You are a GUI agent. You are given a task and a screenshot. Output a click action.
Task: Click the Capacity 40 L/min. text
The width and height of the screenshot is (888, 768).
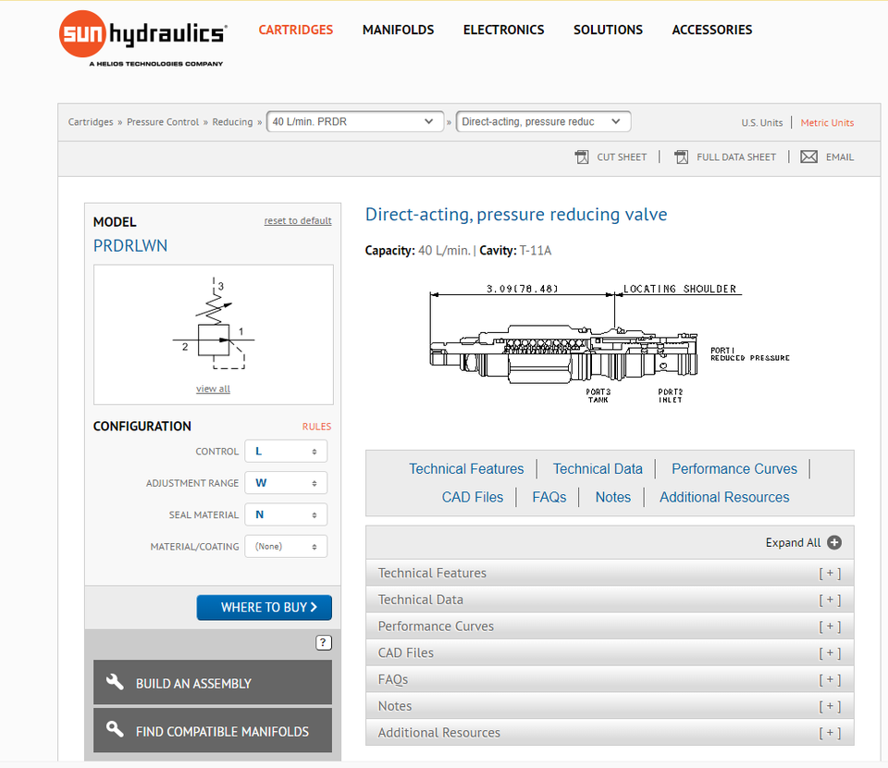418,251
